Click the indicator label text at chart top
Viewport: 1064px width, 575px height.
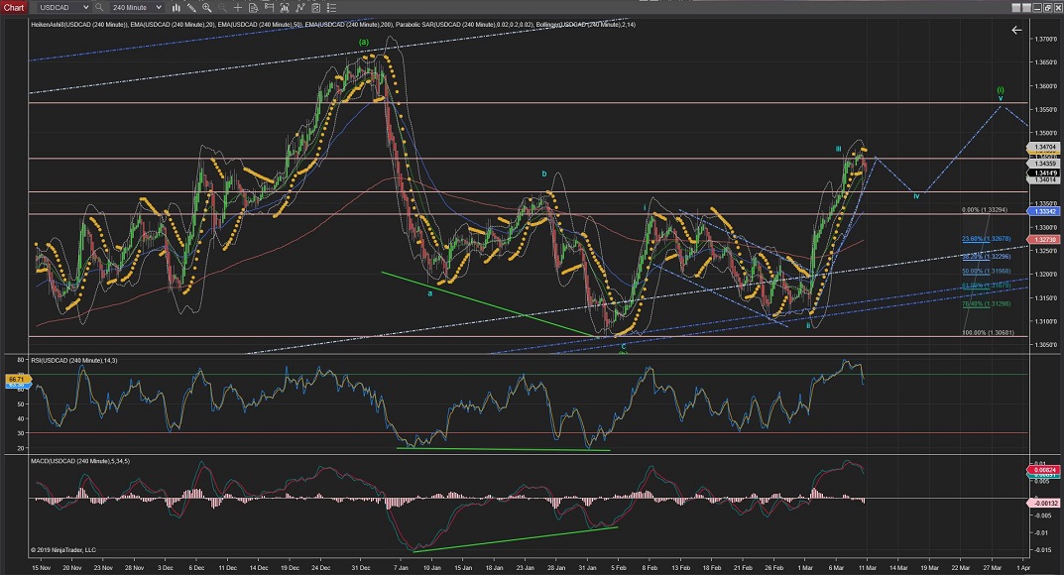[x=332, y=25]
